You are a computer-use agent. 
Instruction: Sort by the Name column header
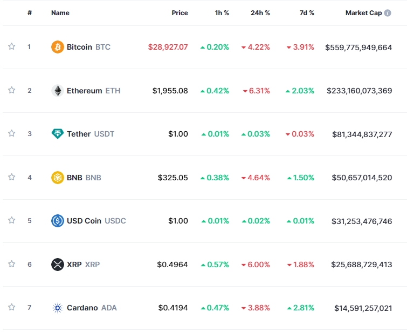tap(60, 12)
